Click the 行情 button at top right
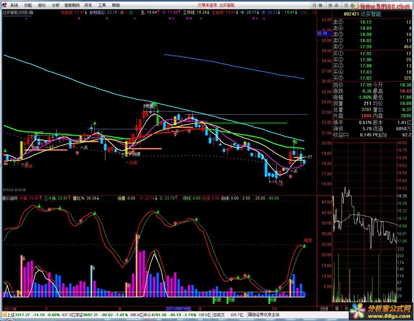The image size is (414, 321). click(x=318, y=5)
